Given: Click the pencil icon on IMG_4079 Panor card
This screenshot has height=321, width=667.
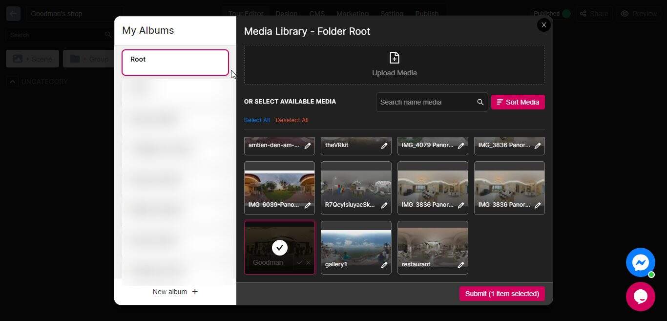Looking at the screenshot, I should pos(461,146).
